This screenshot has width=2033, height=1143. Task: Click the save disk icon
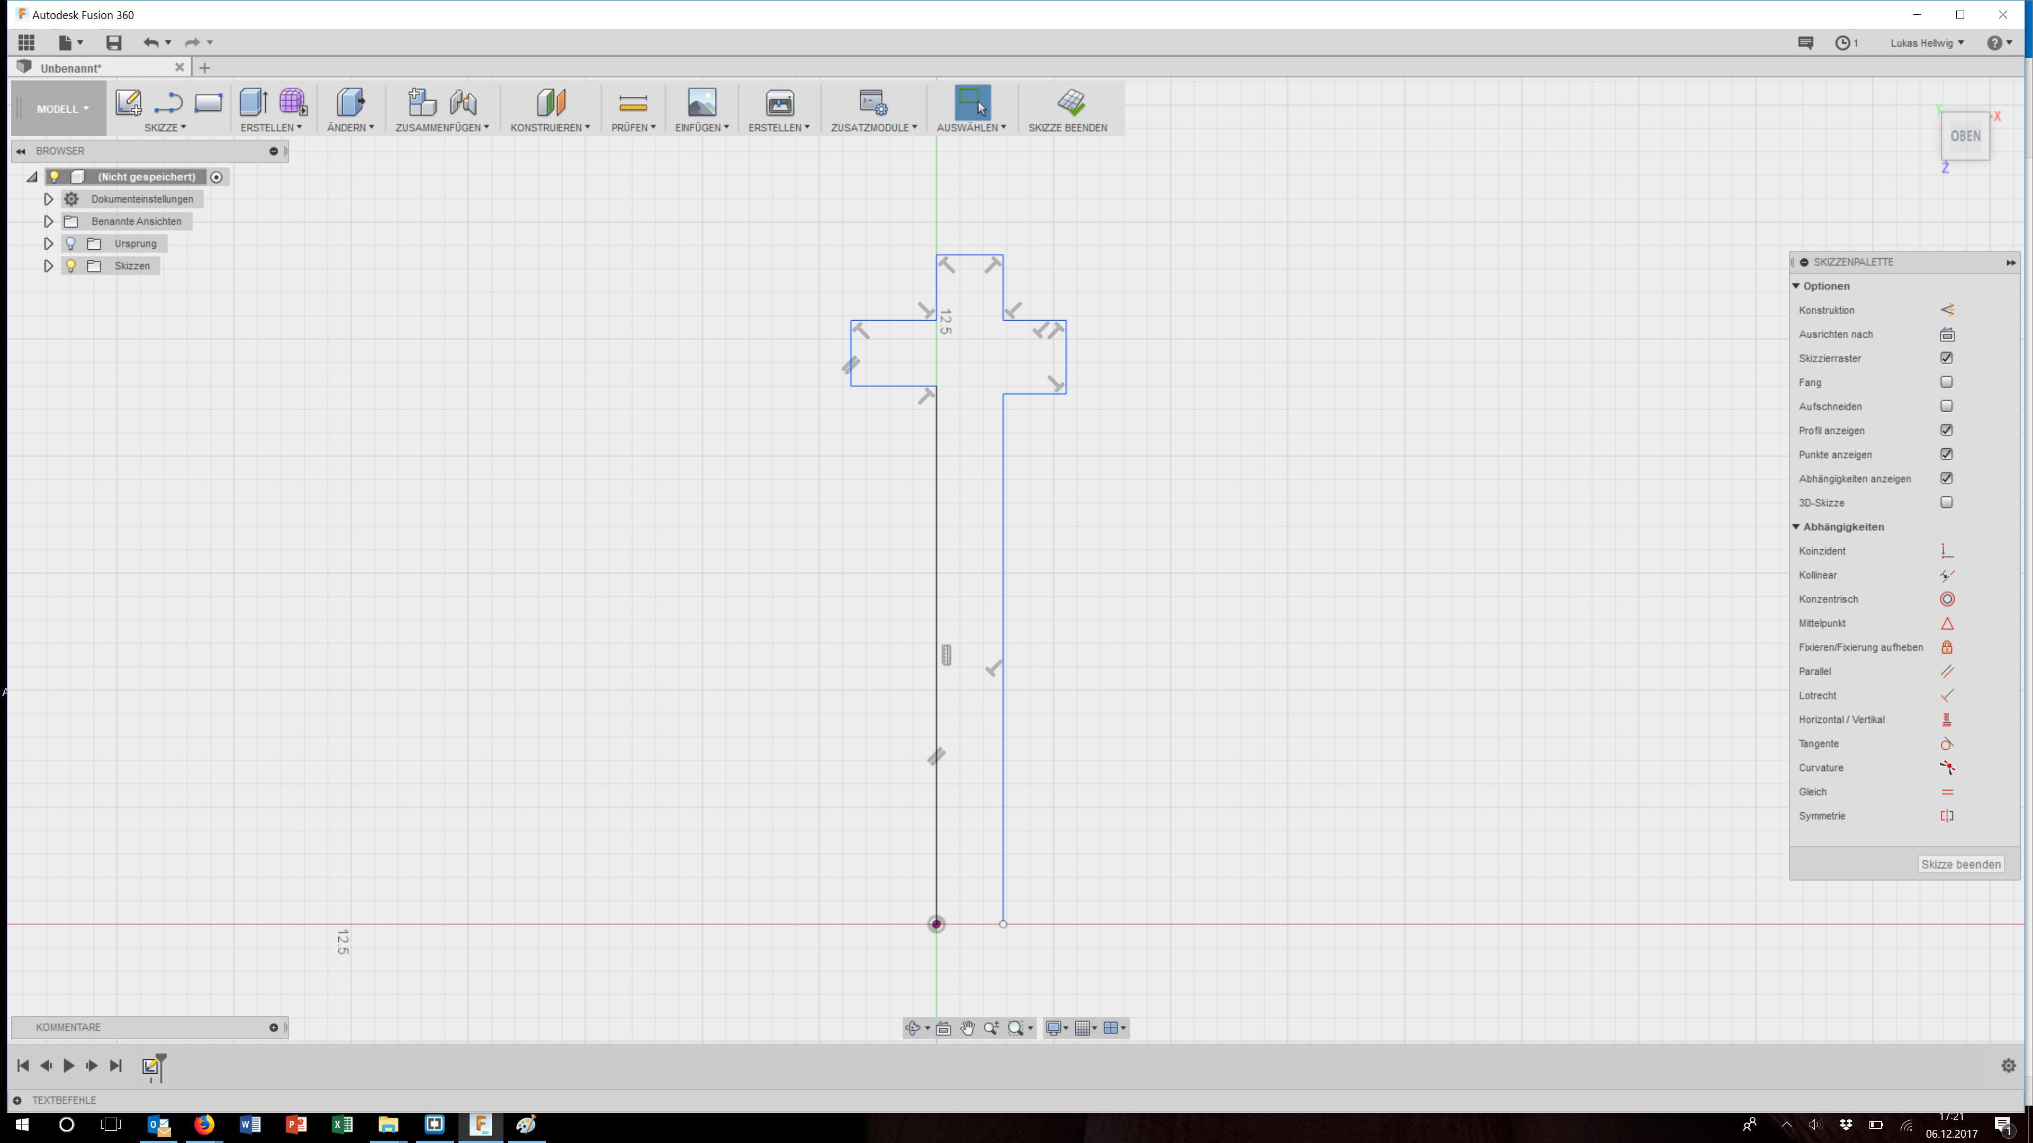click(x=114, y=43)
